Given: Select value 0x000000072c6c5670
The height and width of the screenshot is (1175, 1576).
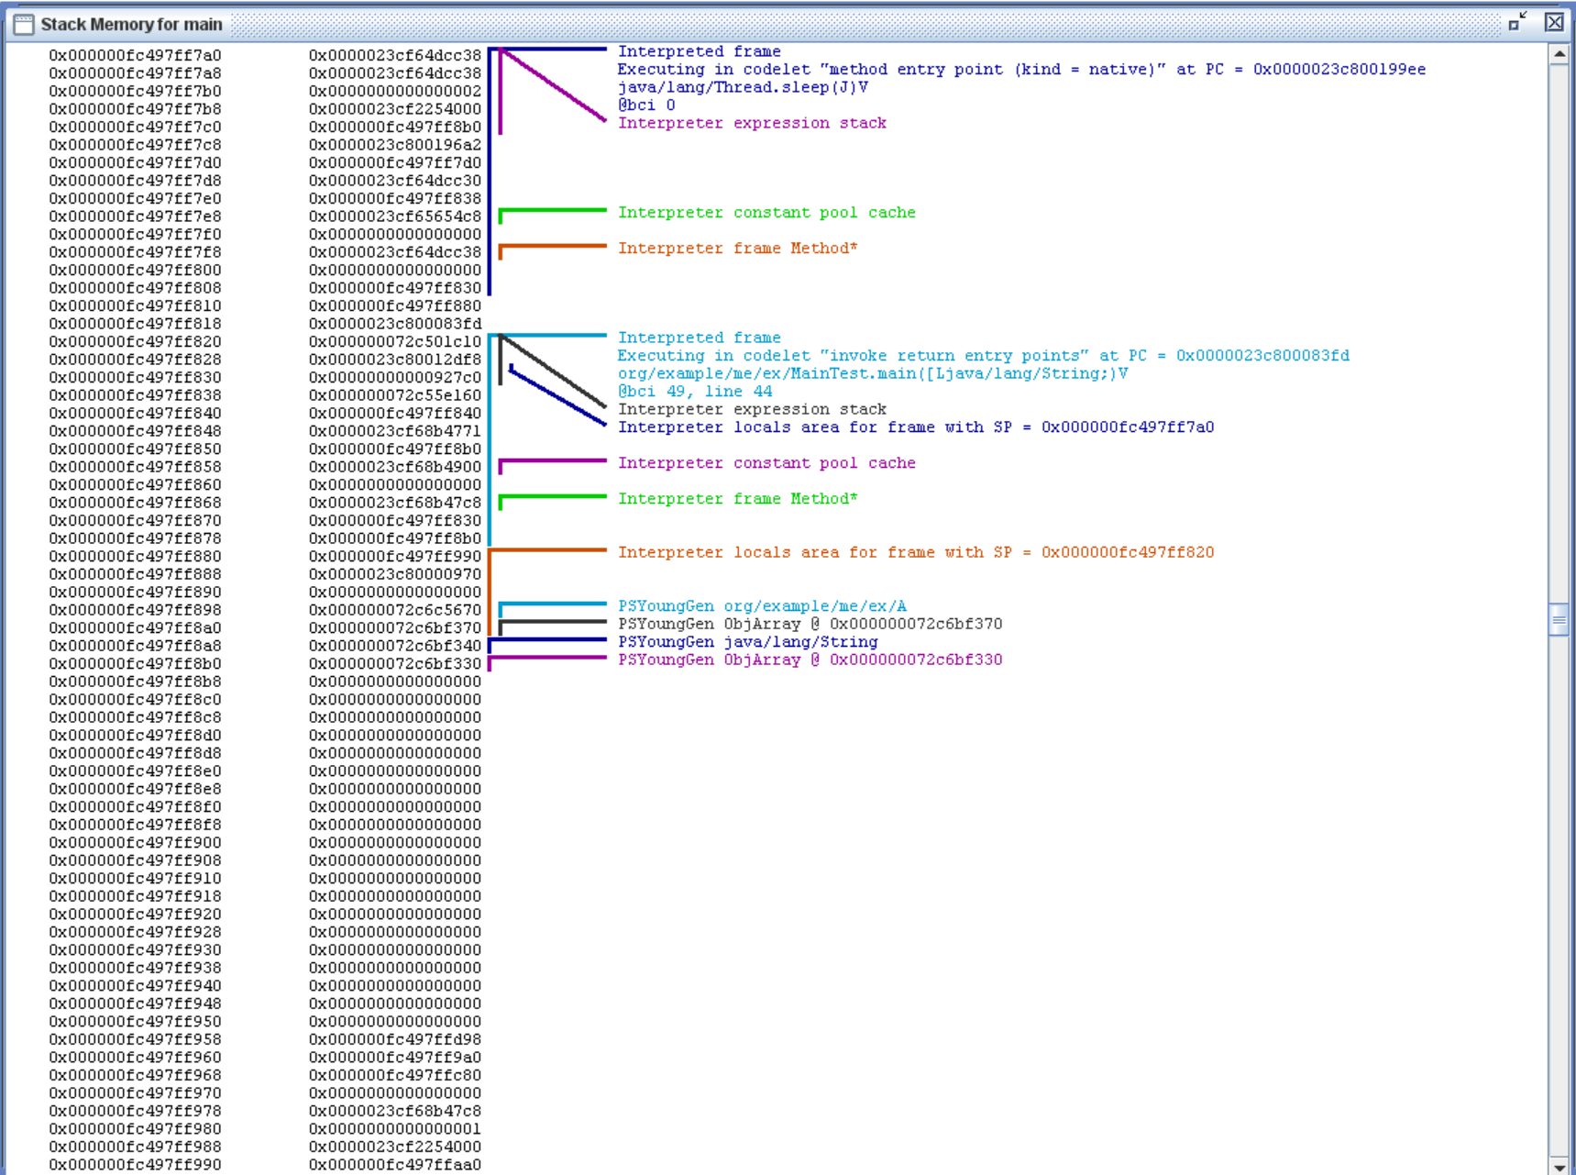Looking at the screenshot, I should point(394,610).
